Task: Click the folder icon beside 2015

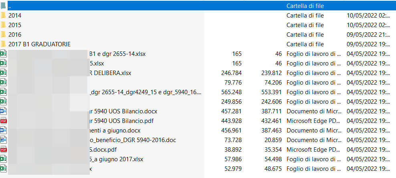Action: (3, 25)
